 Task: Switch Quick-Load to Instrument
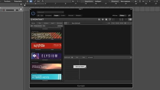click(x=90, y=57)
